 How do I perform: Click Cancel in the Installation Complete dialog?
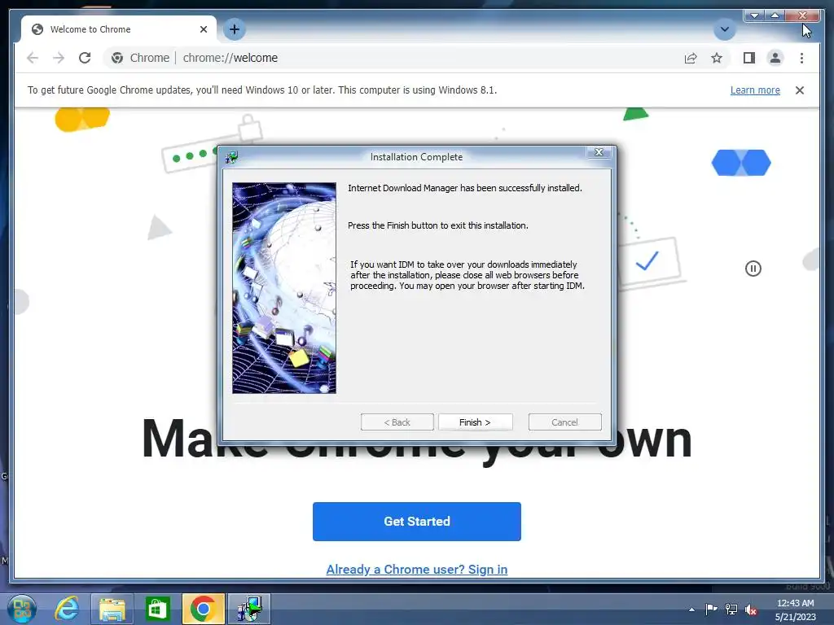(x=565, y=422)
